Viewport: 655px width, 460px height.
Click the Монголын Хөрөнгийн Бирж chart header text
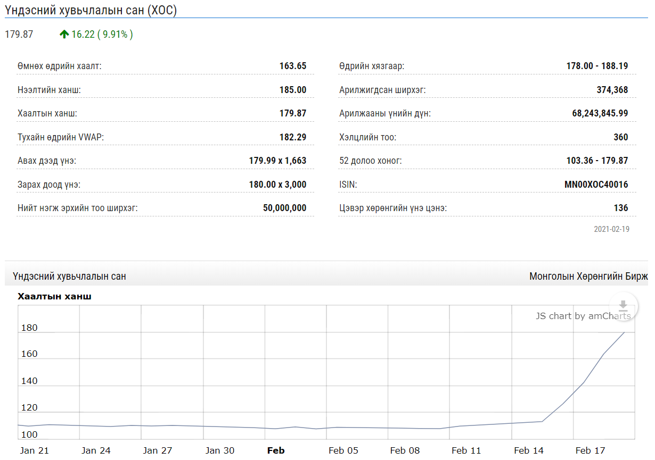[588, 277]
